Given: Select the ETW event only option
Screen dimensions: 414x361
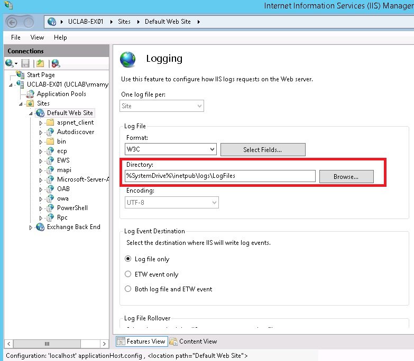Looking at the screenshot, I should coord(128,274).
